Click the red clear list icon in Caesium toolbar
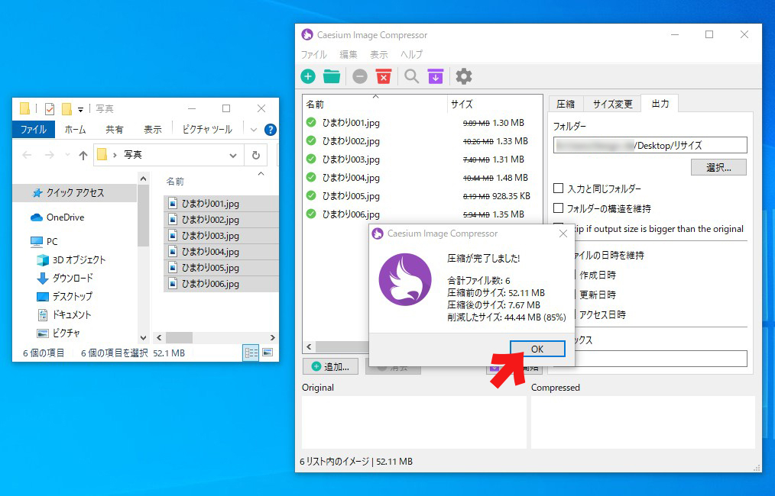The image size is (775, 496). point(384,76)
